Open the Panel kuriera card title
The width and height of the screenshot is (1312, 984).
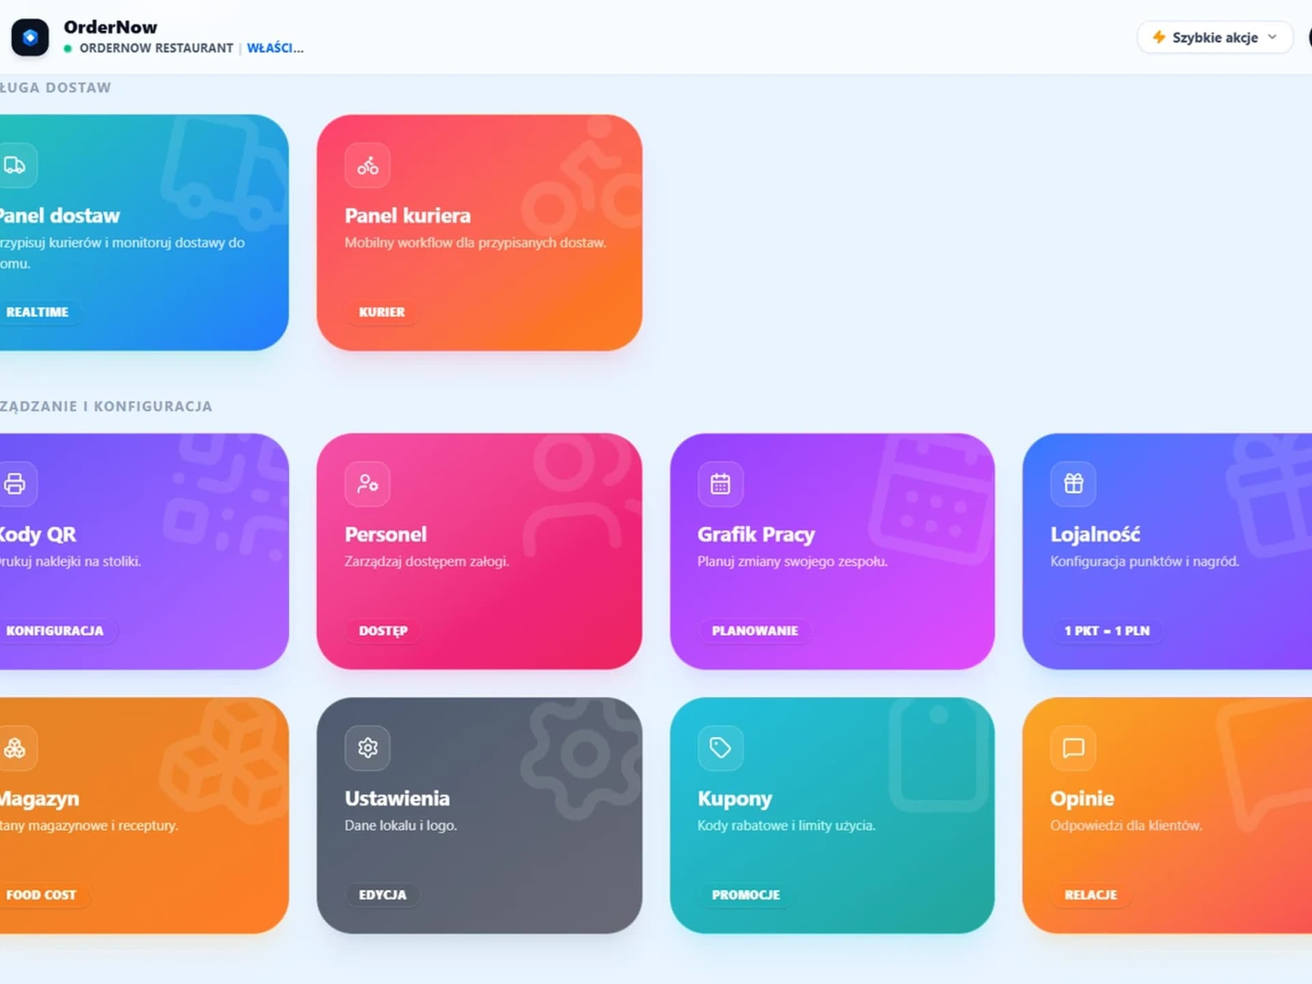pyautogui.click(x=408, y=216)
